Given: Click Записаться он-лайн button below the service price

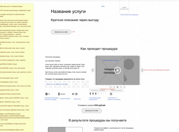Looking at the screenshot, I should pos(91,111).
